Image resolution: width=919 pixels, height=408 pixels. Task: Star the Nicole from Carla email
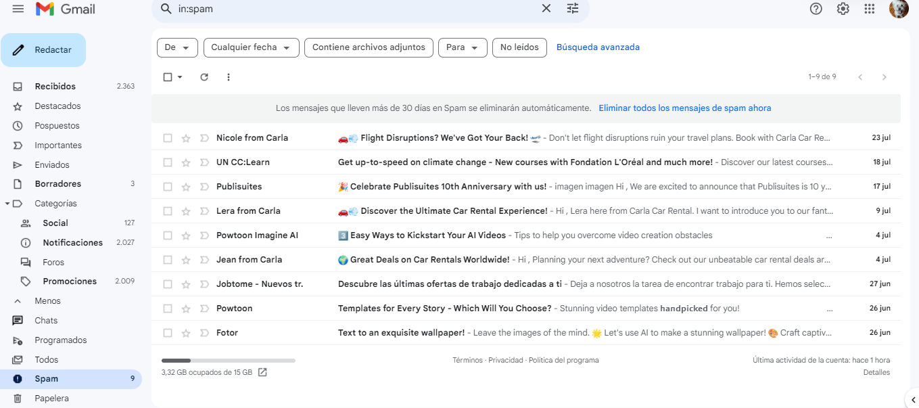(x=186, y=138)
